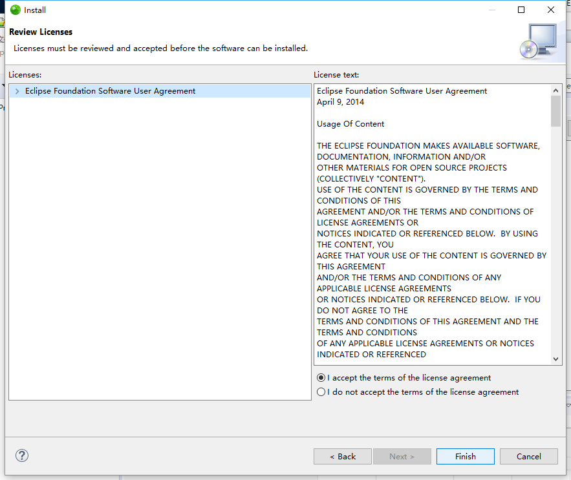Click the disabled Next button
Viewport: 571px width, 480px height.
402,456
